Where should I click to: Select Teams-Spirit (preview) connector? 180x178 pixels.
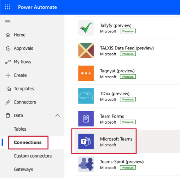[122, 162]
